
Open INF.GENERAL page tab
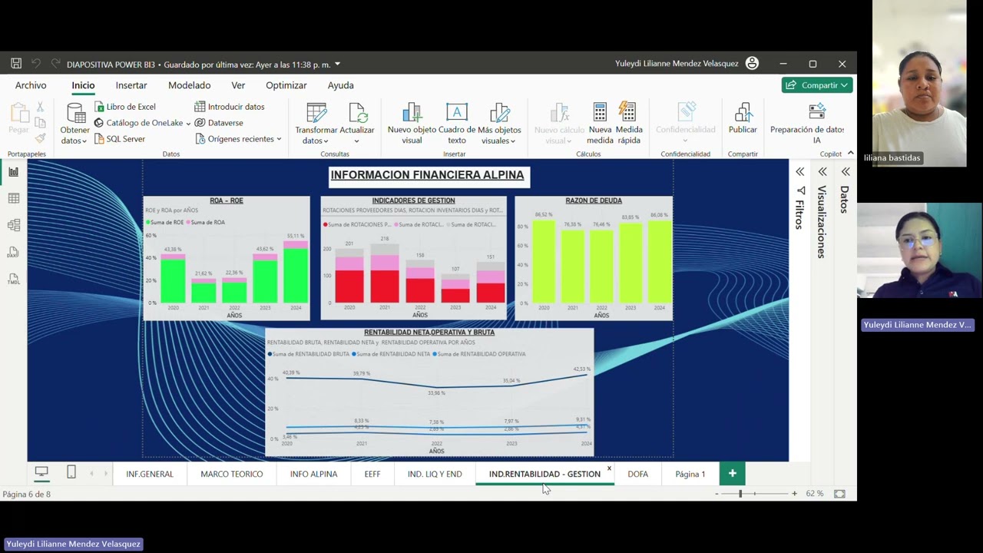150,474
